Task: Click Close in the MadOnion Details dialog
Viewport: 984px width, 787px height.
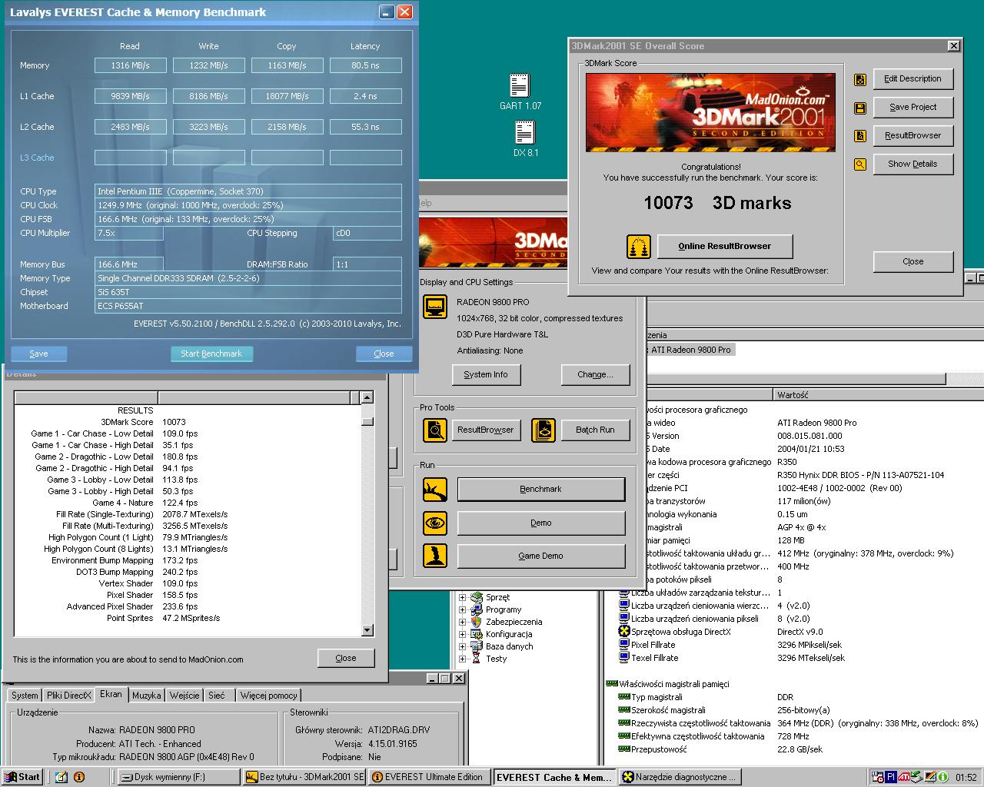Action: pos(346,659)
